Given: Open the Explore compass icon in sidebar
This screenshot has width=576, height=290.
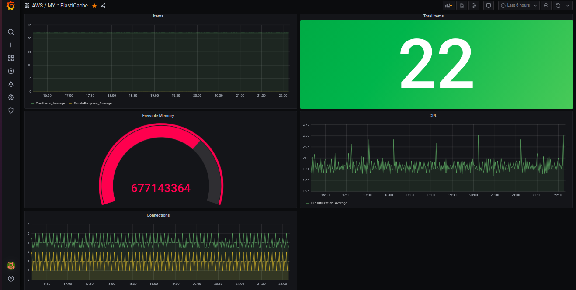Looking at the screenshot, I should coord(11,71).
